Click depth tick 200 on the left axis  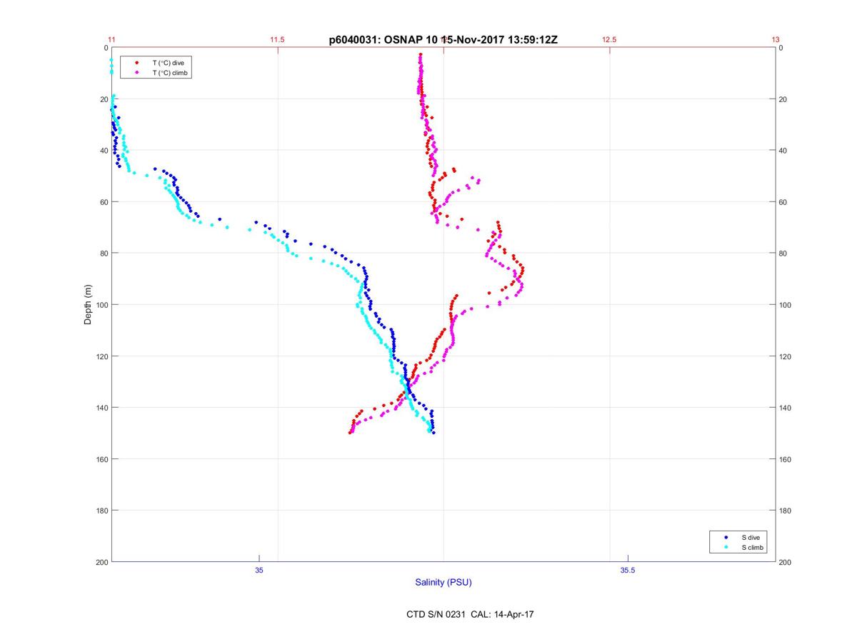click(101, 562)
